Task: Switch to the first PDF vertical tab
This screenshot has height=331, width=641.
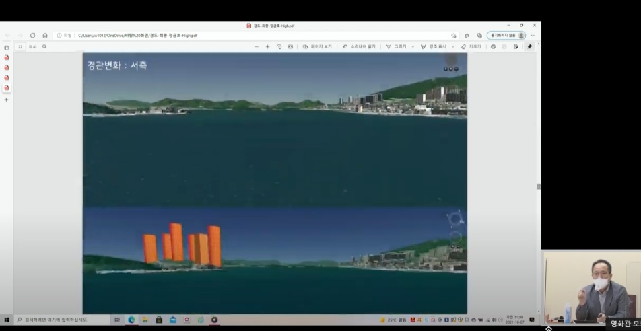Action: tap(7, 58)
